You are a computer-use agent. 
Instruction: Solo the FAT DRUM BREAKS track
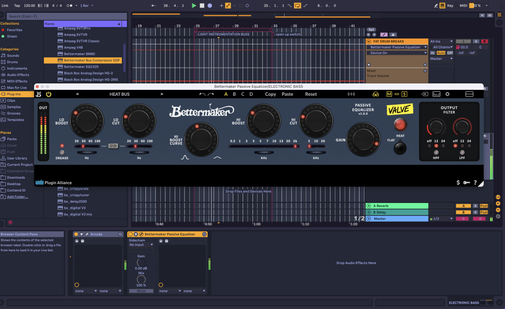pyautogui.click(x=476, y=41)
